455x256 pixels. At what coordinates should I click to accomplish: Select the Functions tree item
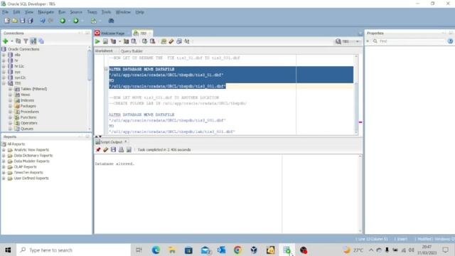[28, 117]
